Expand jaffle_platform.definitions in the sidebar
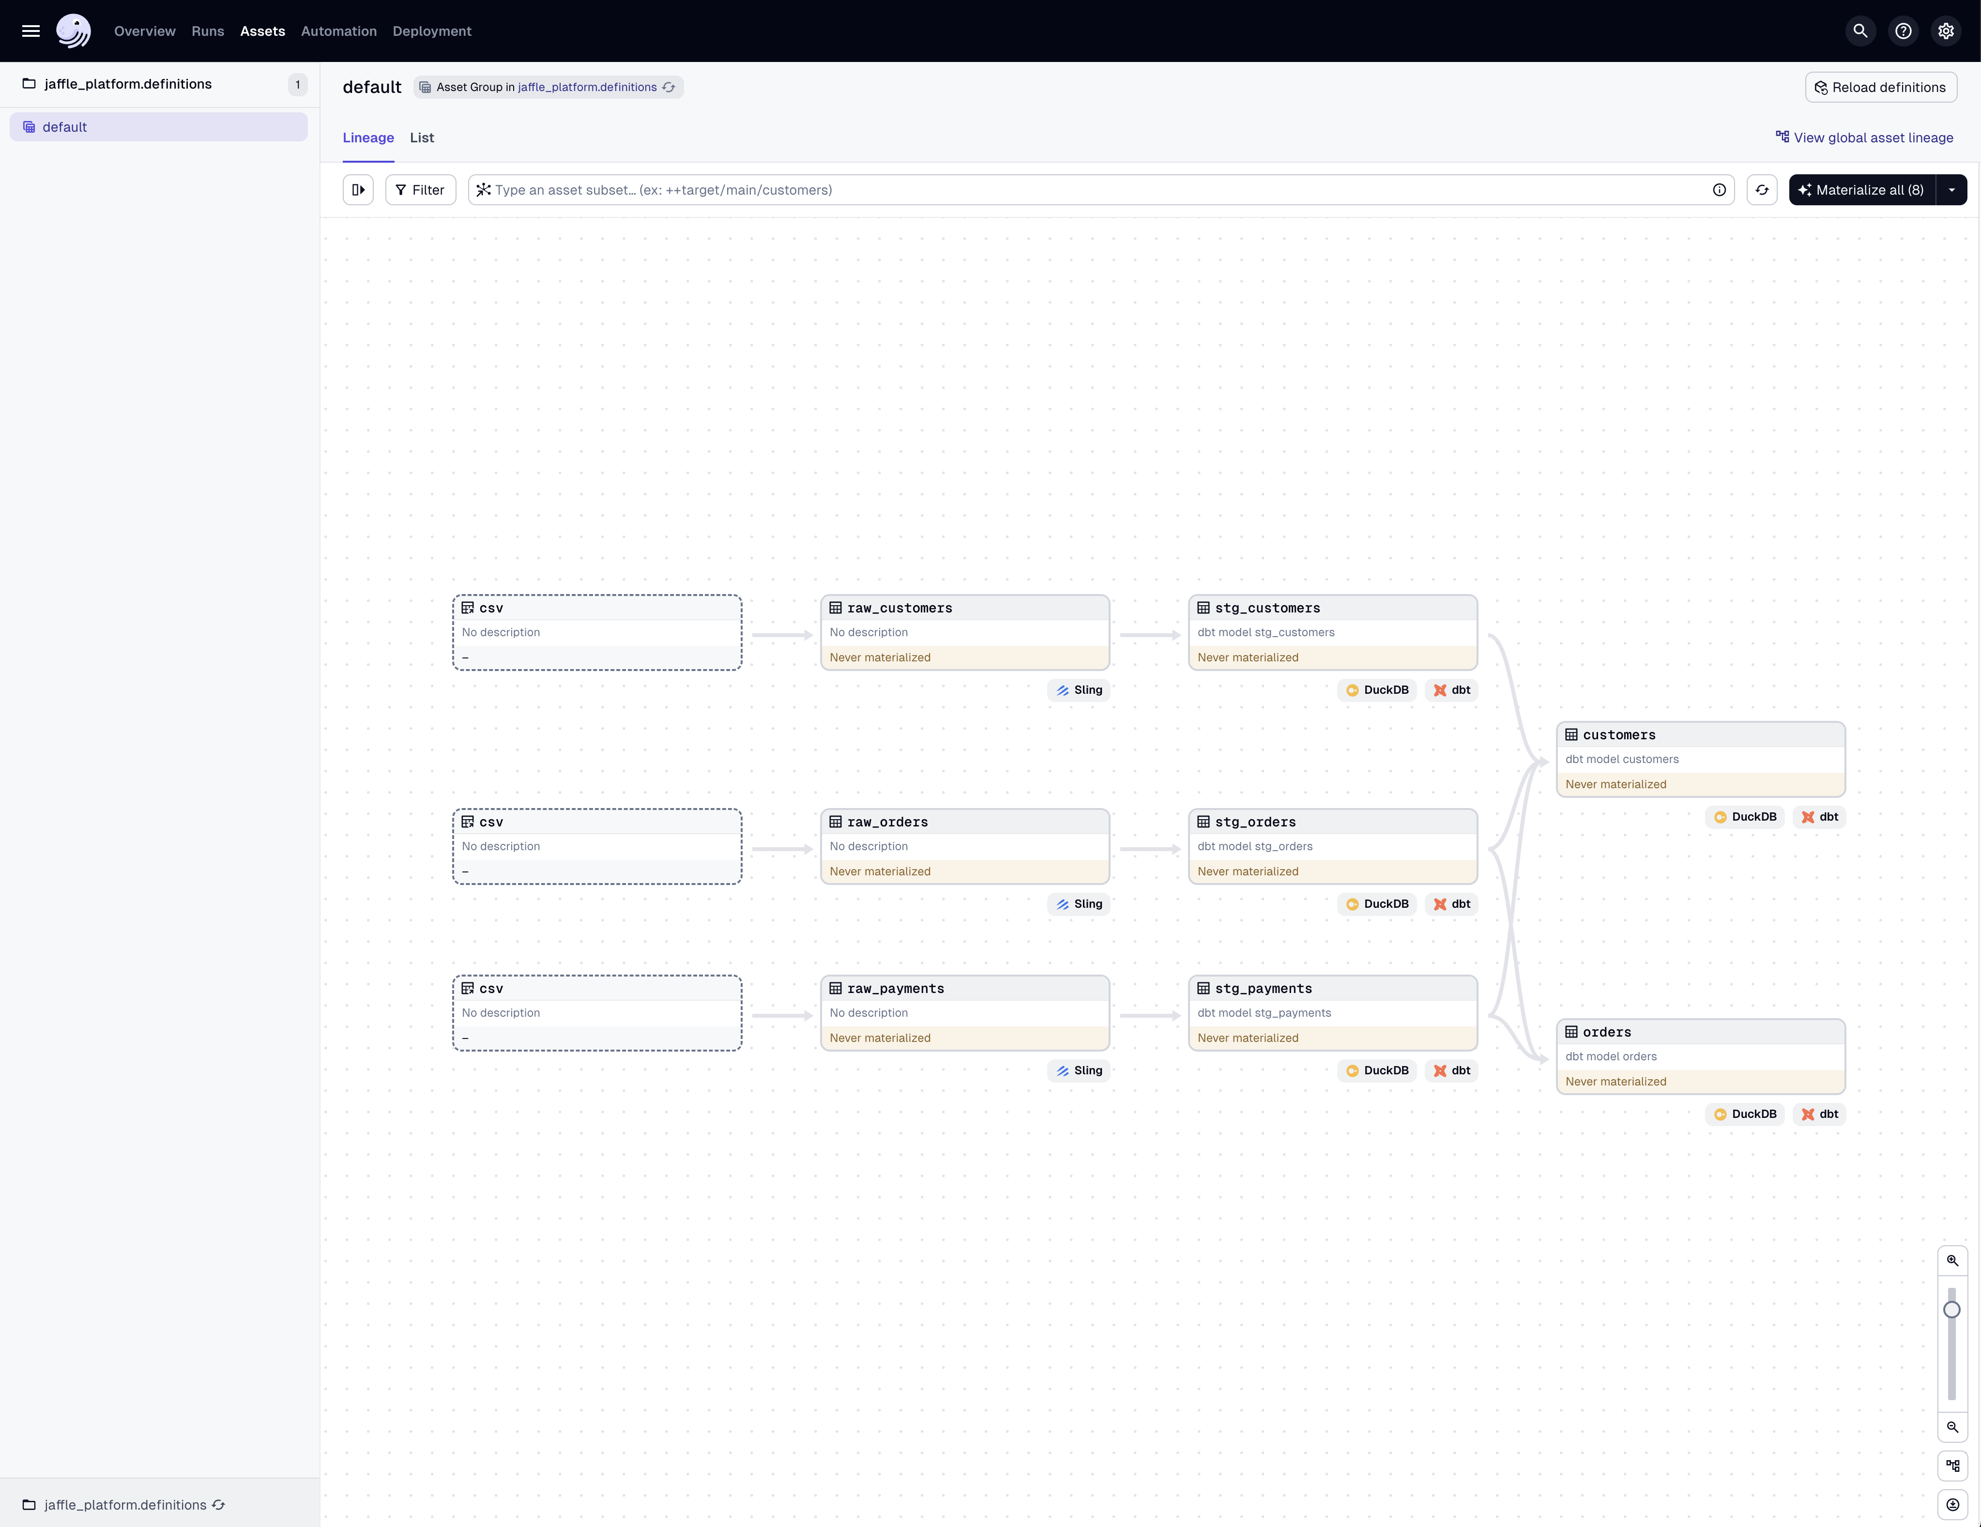The image size is (1981, 1527). [128, 83]
